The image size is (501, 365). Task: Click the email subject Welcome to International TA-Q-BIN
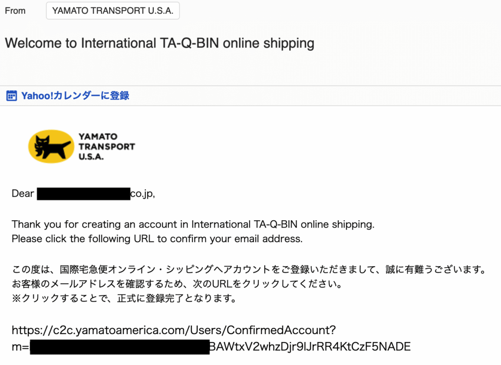[x=159, y=43]
